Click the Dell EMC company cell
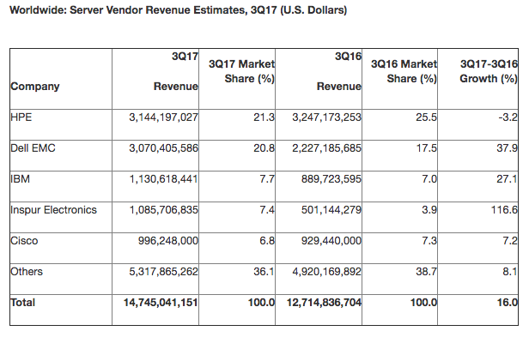The width and height of the screenshot is (529, 337). point(33,148)
